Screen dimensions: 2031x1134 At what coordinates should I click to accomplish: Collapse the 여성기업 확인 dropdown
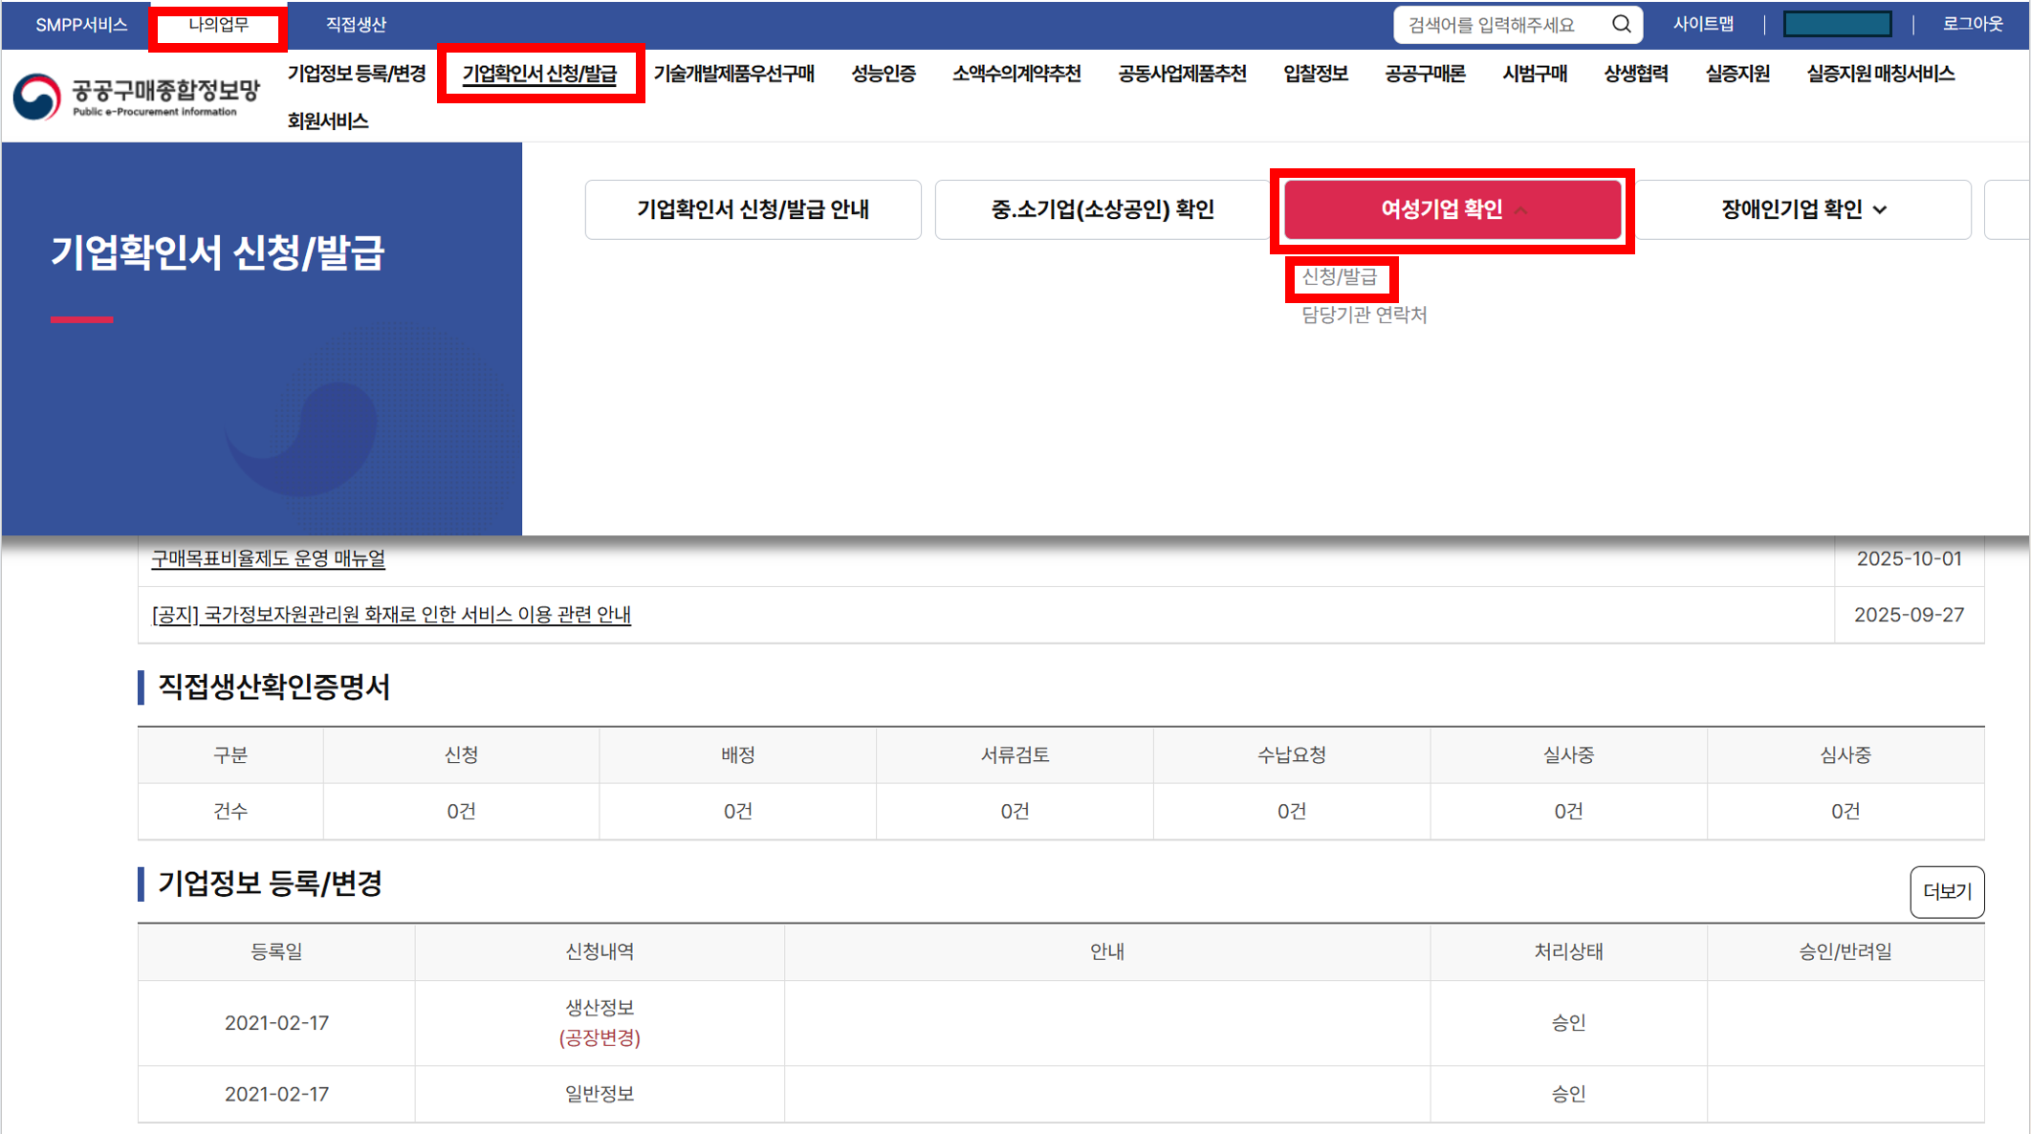coord(1452,209)
